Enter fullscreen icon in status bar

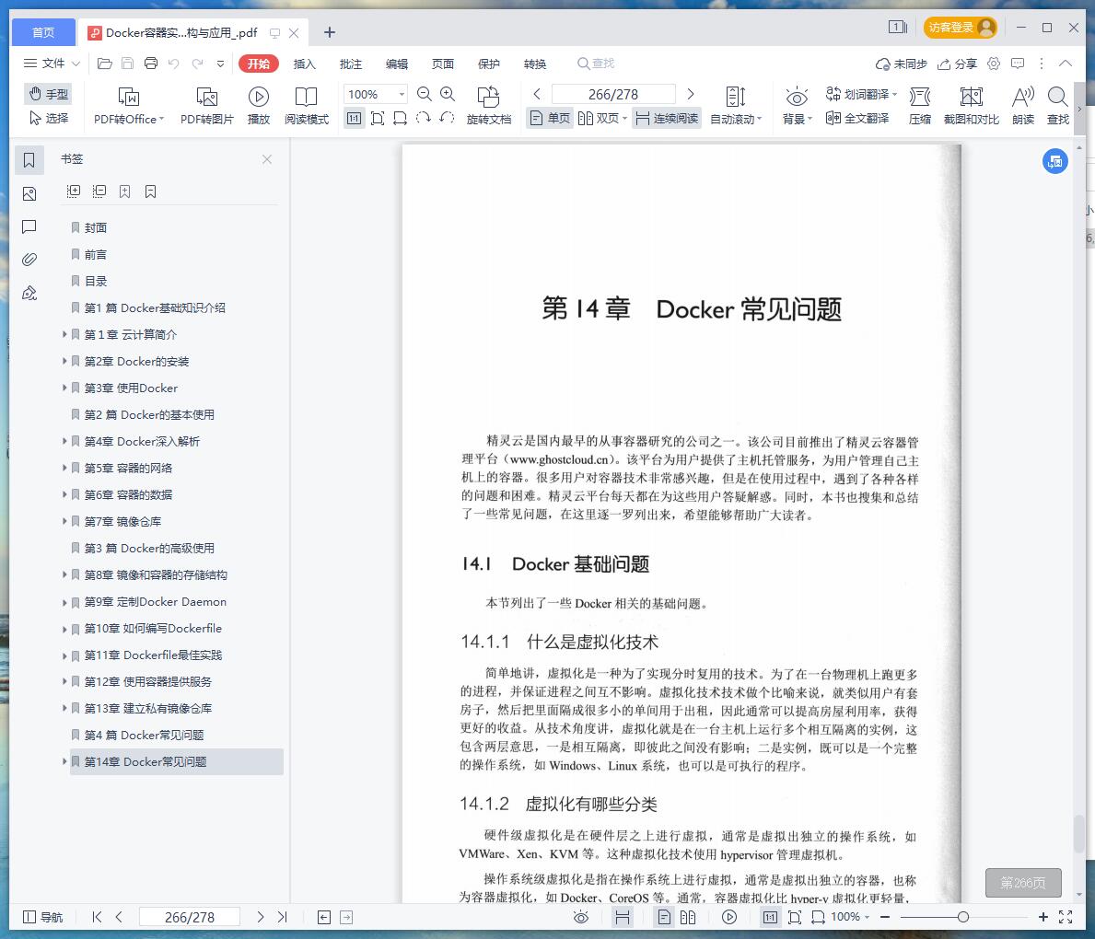pos(1065,917)
